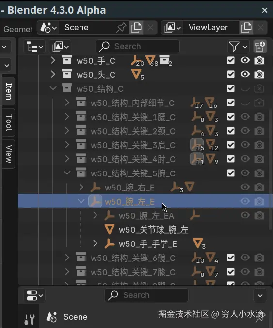Screen dimensions: 273x328
Task: Add a new collection in outliner
Action: tap(260, 47)
